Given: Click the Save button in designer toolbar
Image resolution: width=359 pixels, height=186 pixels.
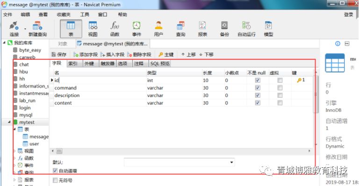Looking at the screenshot, I should click(59, 55).
